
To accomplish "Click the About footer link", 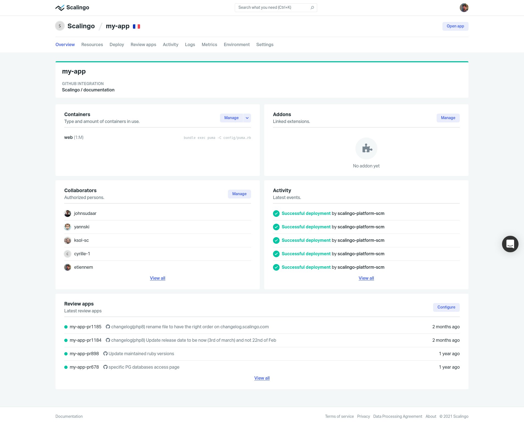I will click(x=431, y=416).
